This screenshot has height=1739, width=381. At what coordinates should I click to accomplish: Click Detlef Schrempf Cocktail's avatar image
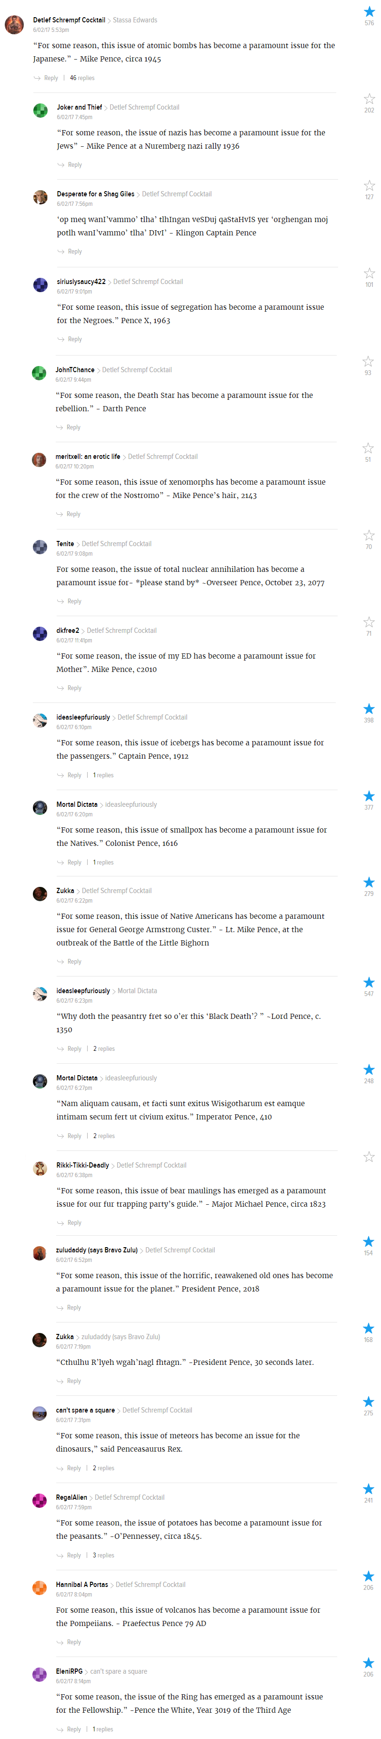coord(14,24)
